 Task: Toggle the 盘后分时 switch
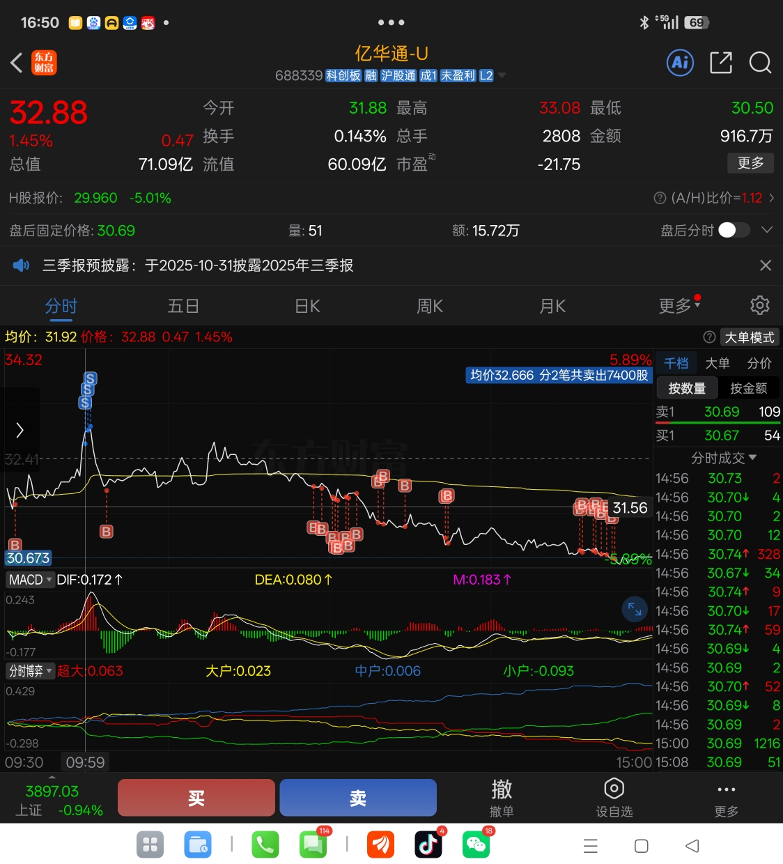pos(734,230)
